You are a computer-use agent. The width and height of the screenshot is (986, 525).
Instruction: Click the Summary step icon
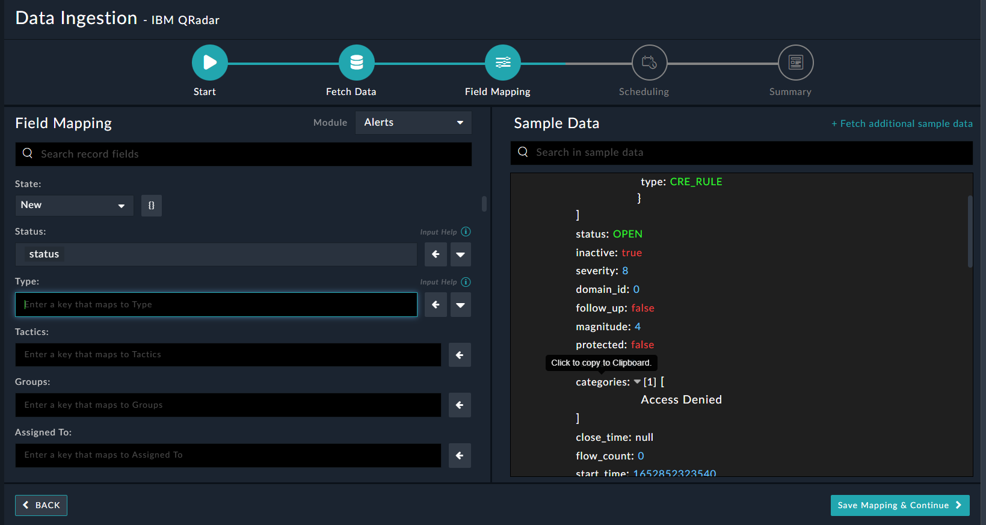tap(795, 63)
